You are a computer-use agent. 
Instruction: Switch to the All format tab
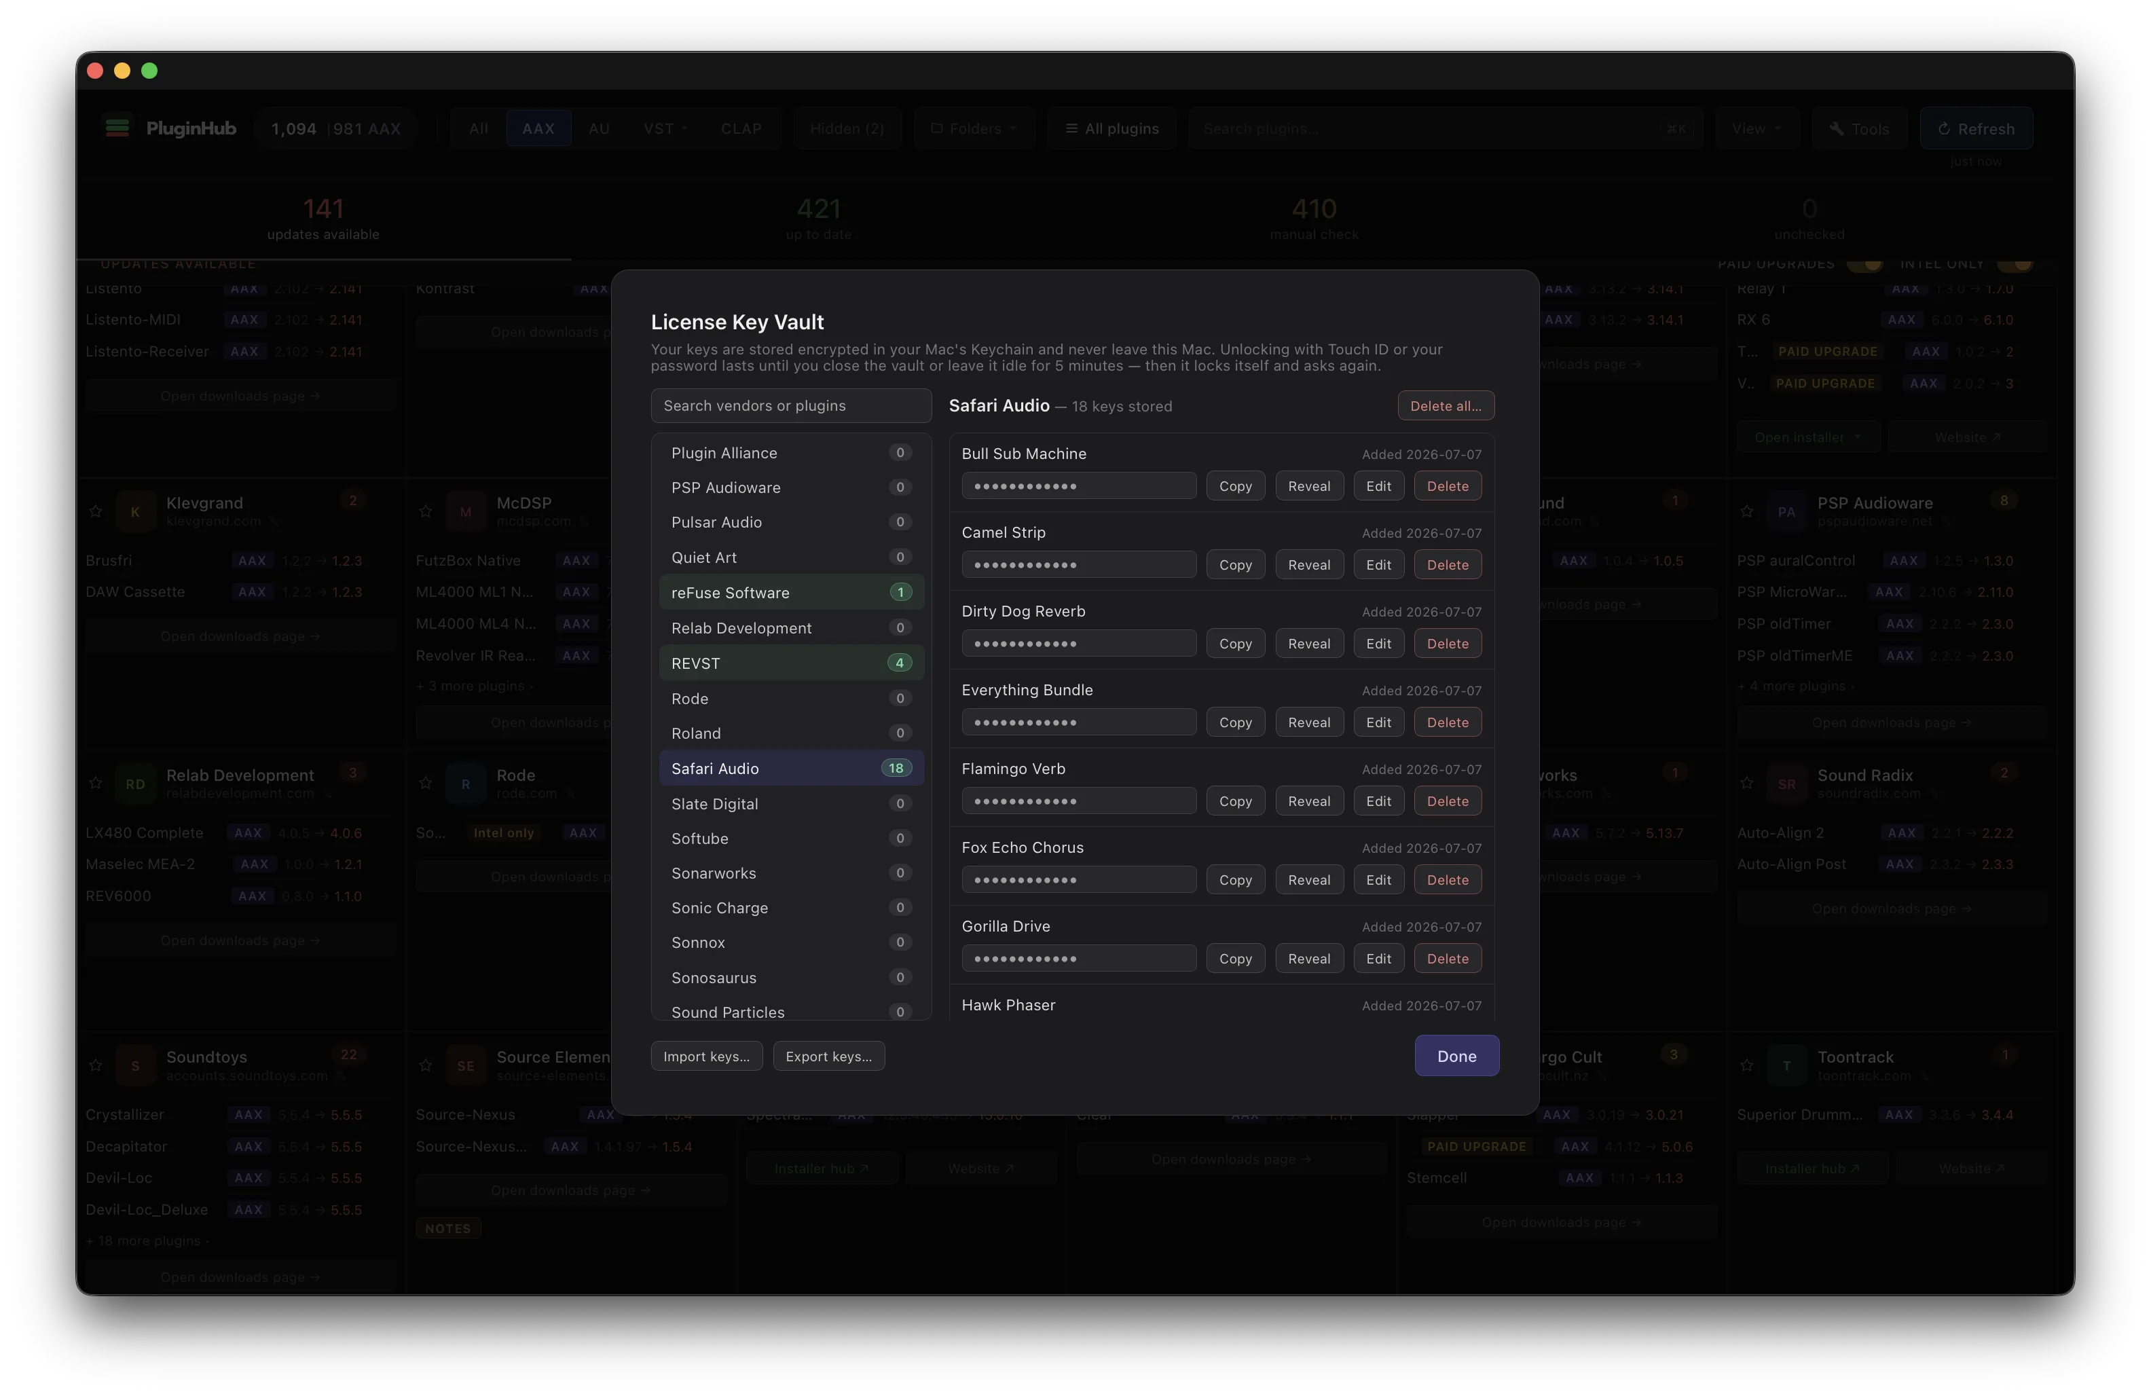pos(478,128)
